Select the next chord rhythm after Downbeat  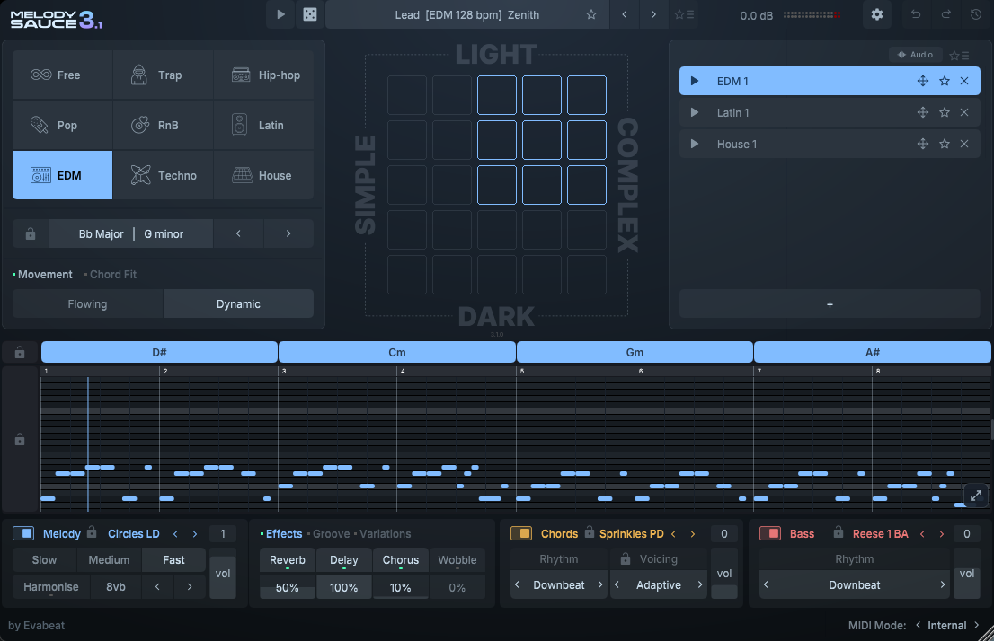pyautogui.click(x=599, y=584)
